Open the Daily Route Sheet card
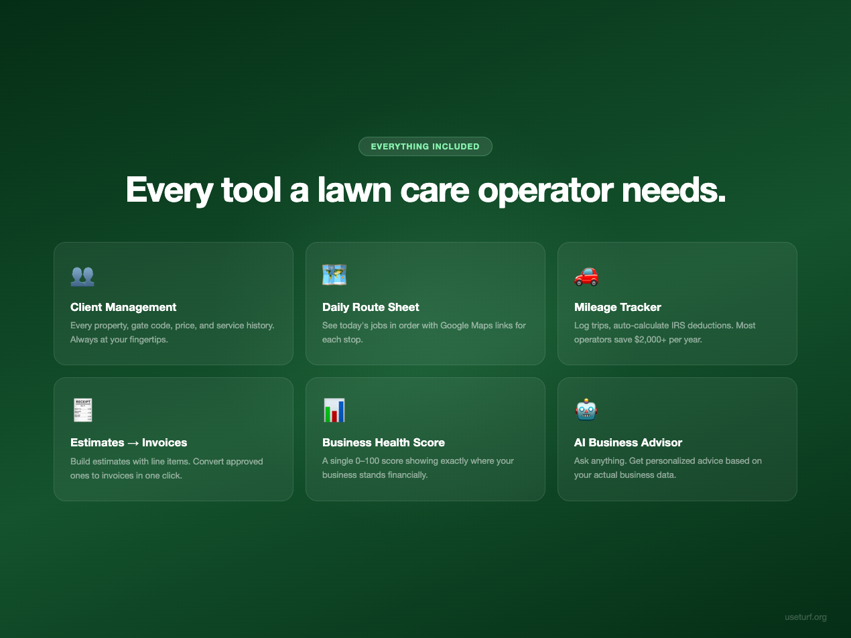Viewport: 851px width, 638px height. click(426, 303)
